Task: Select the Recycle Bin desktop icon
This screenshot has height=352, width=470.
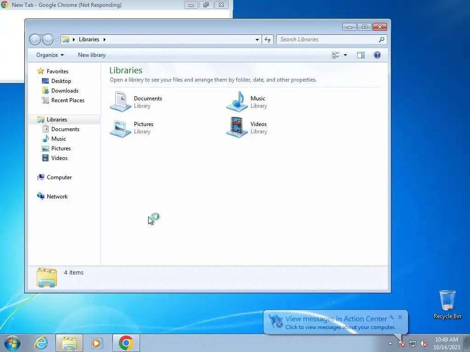Action: (447, 304)
